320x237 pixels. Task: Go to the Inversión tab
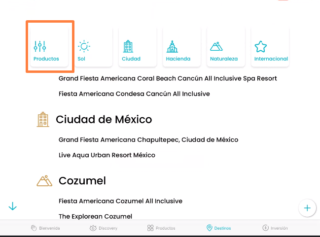coord(275,228)
